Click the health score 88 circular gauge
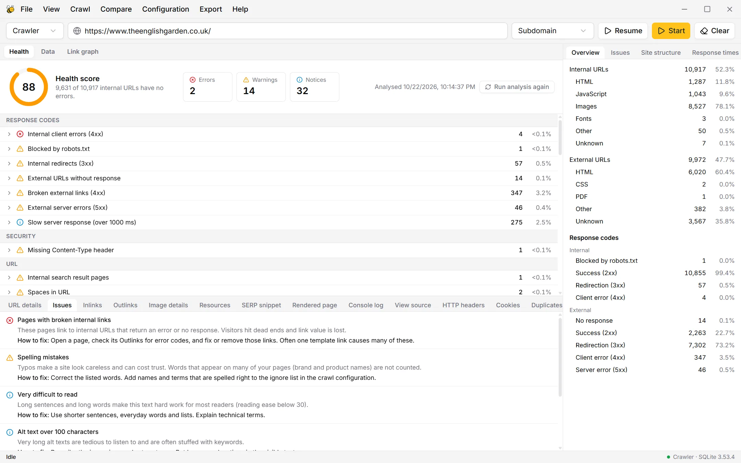This screenshot has width=741, height=463. [x=29, y=87]
